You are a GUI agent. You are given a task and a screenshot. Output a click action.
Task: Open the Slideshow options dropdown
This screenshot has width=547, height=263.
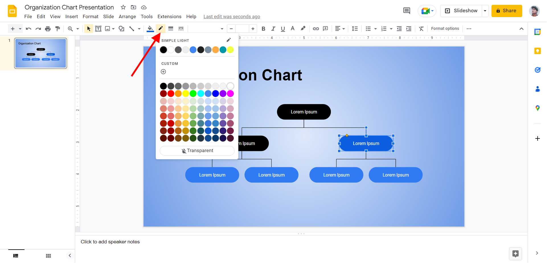485,11
